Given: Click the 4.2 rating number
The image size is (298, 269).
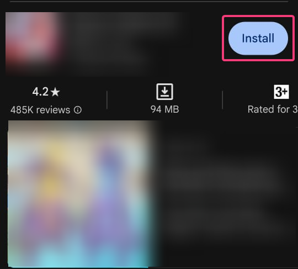Looking at the screenshot, I should click(x=40, y=92).
